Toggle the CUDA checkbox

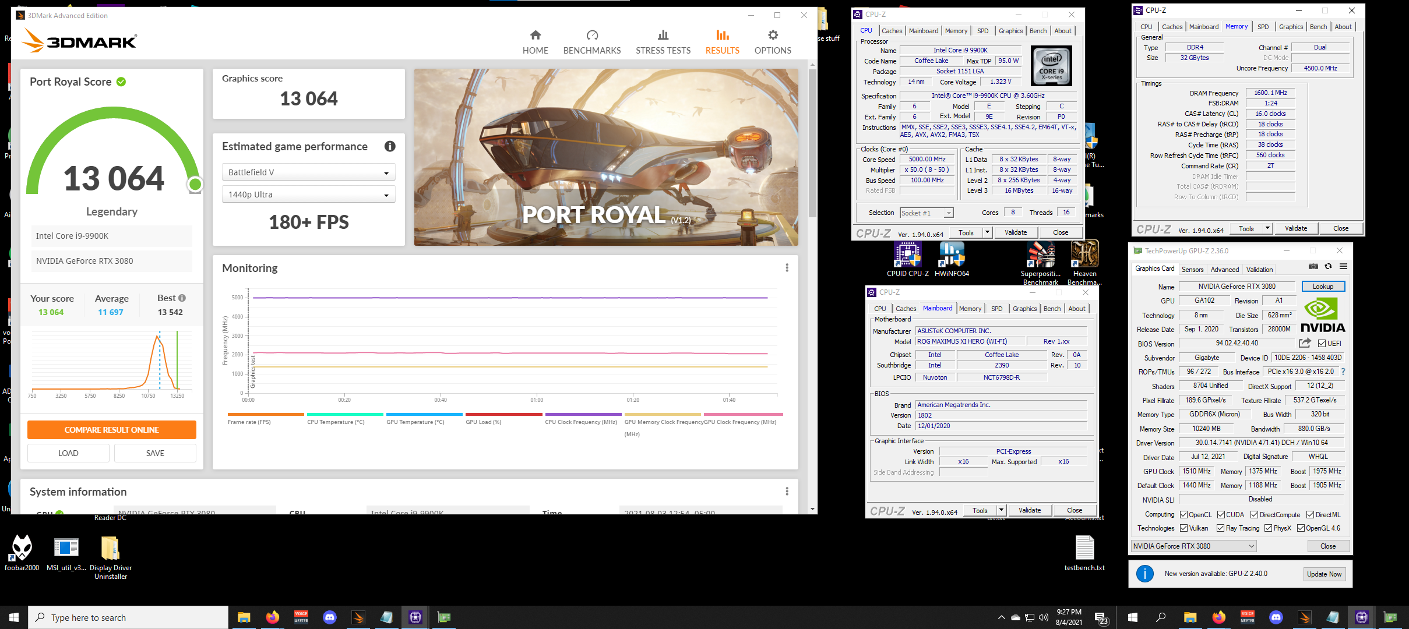(1221, 515)
